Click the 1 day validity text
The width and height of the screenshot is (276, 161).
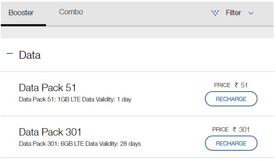[x=124, y=99]
